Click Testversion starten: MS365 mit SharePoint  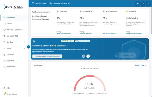47,56
